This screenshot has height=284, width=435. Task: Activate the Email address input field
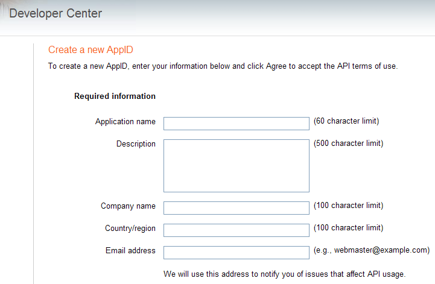(237, 253)
